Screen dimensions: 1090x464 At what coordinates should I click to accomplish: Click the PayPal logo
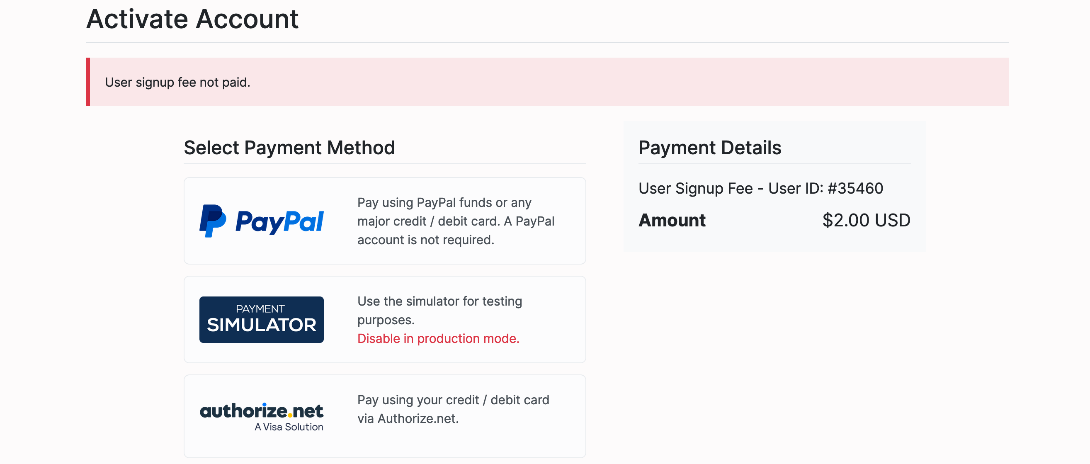click(262, 221)
